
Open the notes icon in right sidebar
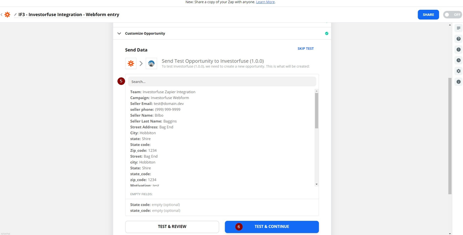459,28
